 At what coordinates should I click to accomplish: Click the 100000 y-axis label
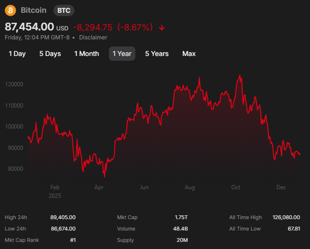(14, 127)
